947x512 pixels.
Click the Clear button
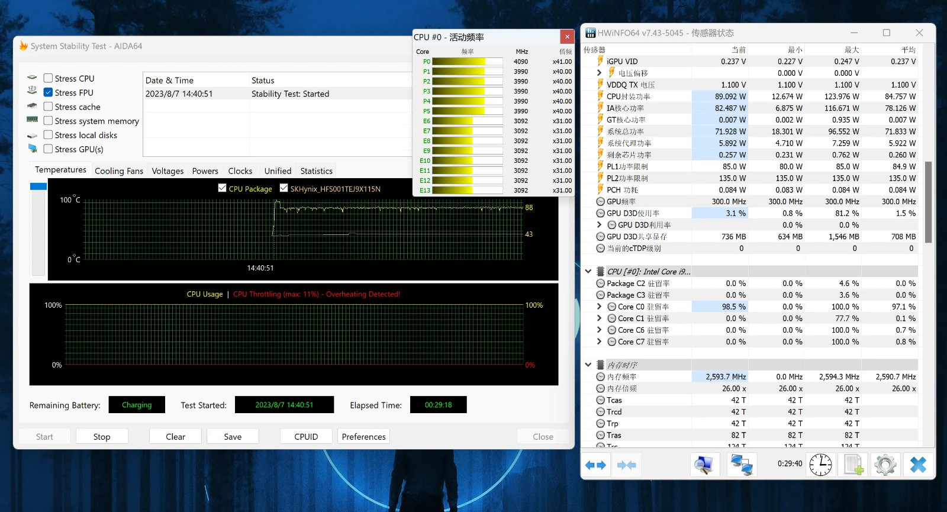coord(175,436)
